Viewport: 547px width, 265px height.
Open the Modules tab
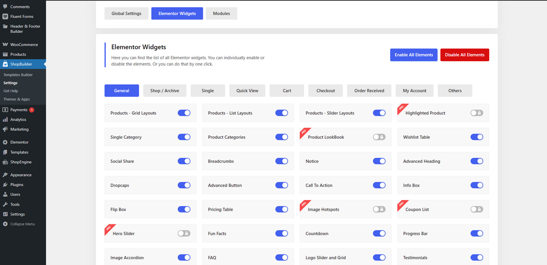click(x=222, y=13)
